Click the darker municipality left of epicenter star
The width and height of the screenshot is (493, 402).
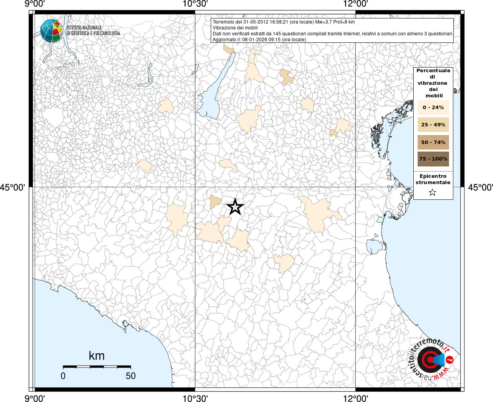(215, 201)
